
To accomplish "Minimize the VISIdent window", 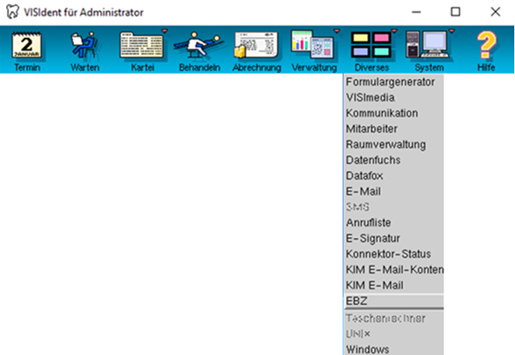I will (x=416, y=12).
